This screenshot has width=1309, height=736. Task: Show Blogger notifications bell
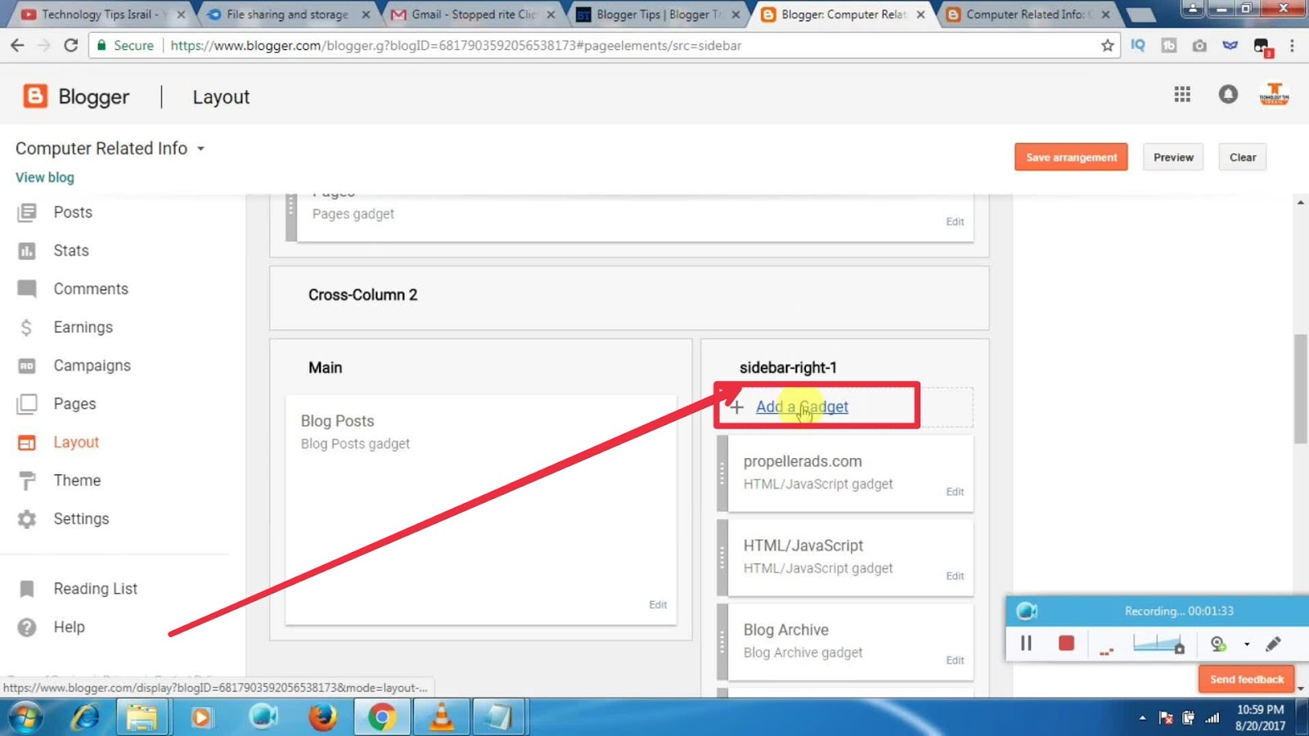[1228, 95]
